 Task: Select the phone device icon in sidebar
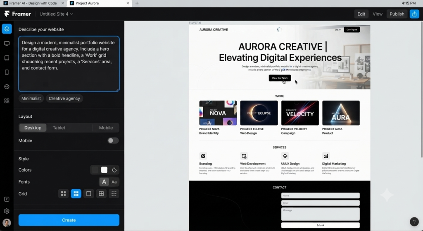(x=7, y=72)
